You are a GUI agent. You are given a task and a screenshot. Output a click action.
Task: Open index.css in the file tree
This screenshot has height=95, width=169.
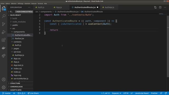click(20, 69)
